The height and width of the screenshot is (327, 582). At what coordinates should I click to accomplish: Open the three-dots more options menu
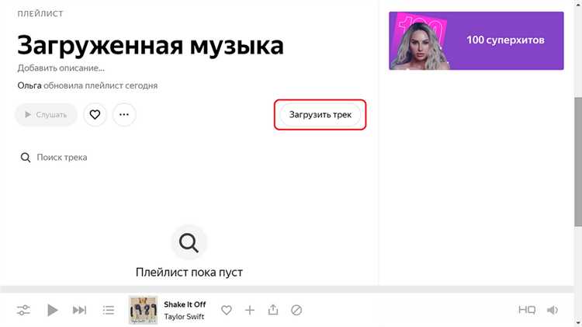(x=124, y=114)
